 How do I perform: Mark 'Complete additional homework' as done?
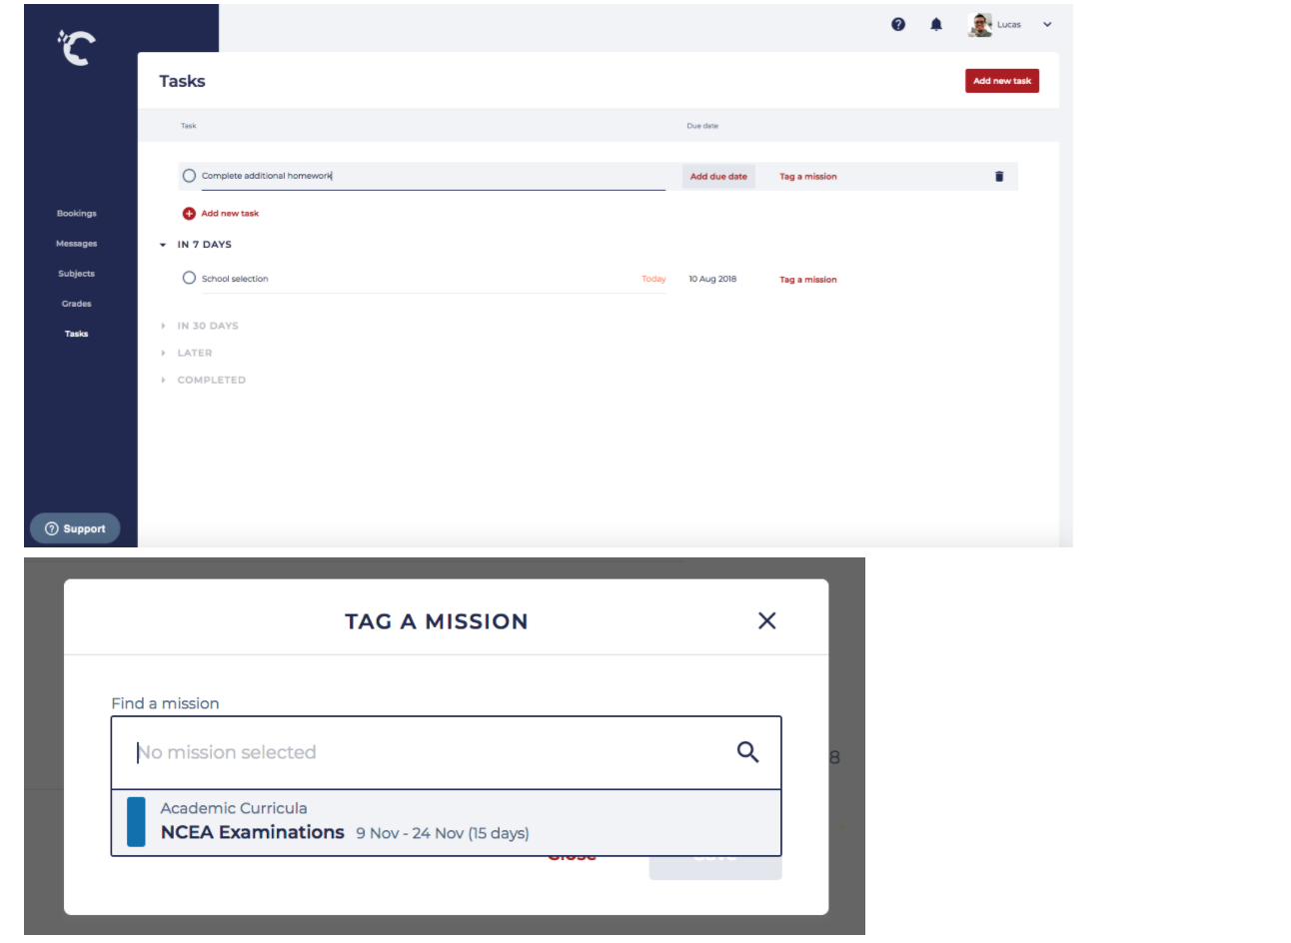tap(189, 176)
